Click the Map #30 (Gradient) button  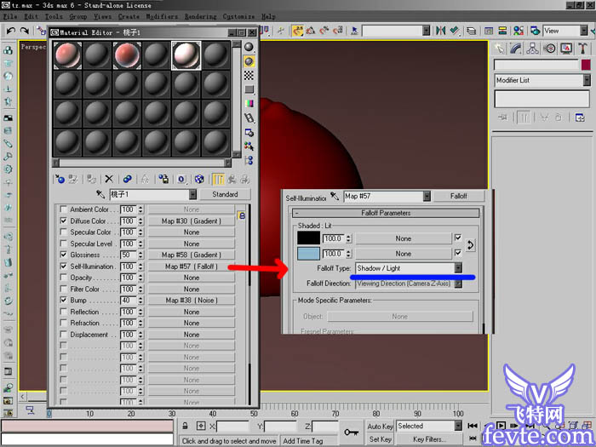coord(192,221)
